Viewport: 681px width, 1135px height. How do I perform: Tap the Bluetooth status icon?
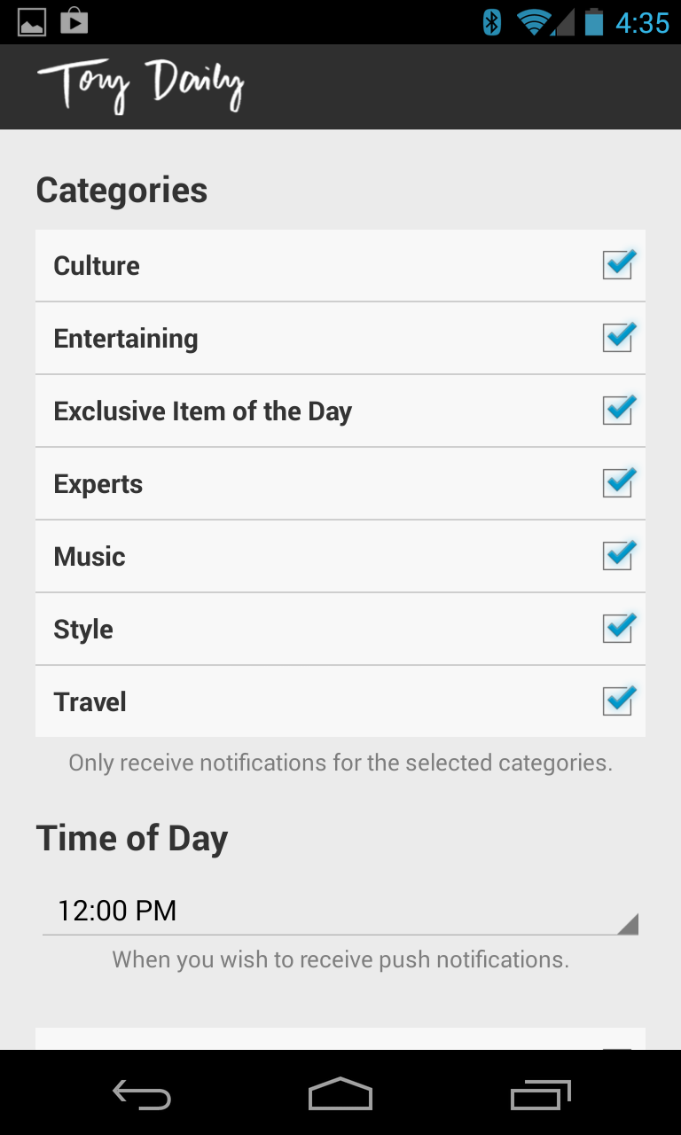(491, 22)
